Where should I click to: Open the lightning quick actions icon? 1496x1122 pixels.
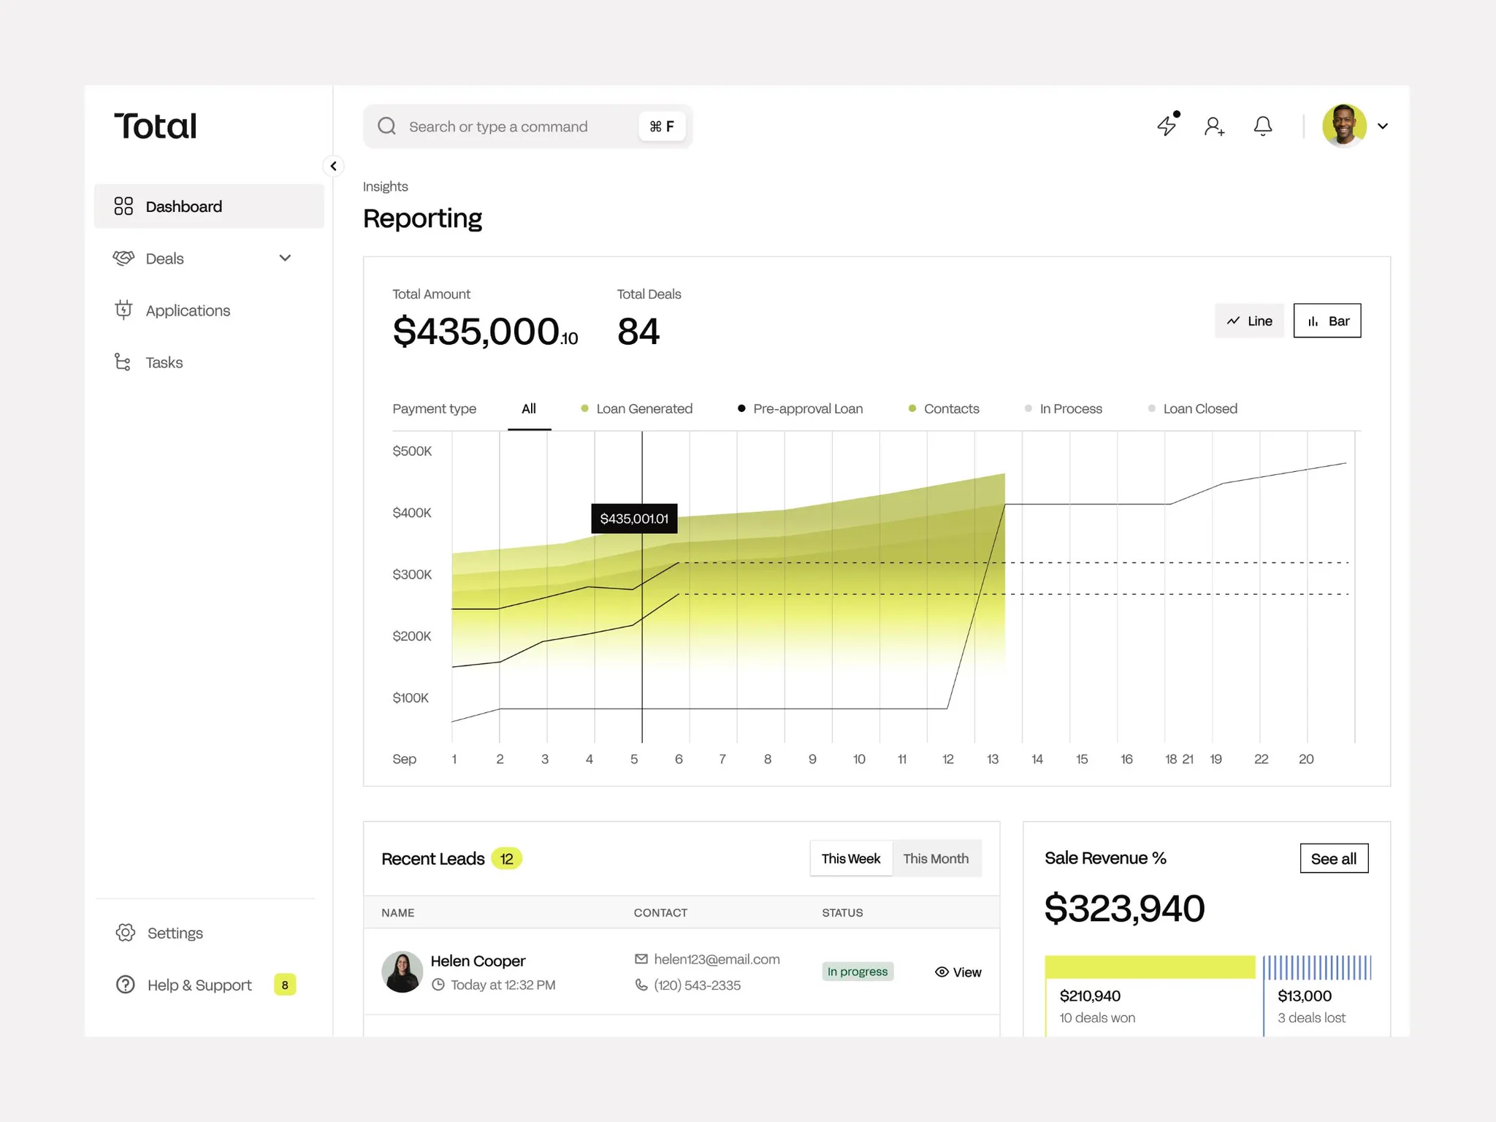click(1167, 126)
